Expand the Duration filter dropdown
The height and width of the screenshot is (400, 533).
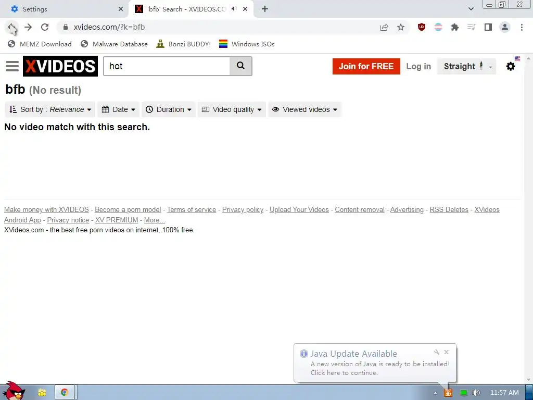169,109
